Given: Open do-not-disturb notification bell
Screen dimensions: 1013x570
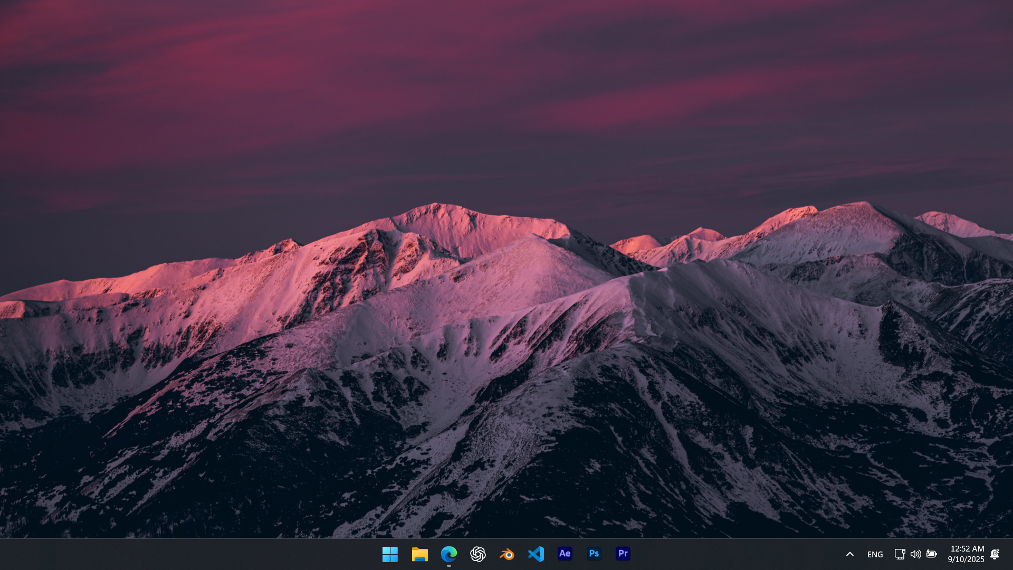Looking at the screenshot, I should tap(995, 554).
